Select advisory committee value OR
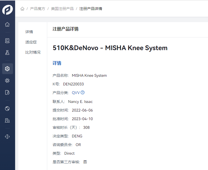This screenshot has width=208, height=170. tap(78, 145)
